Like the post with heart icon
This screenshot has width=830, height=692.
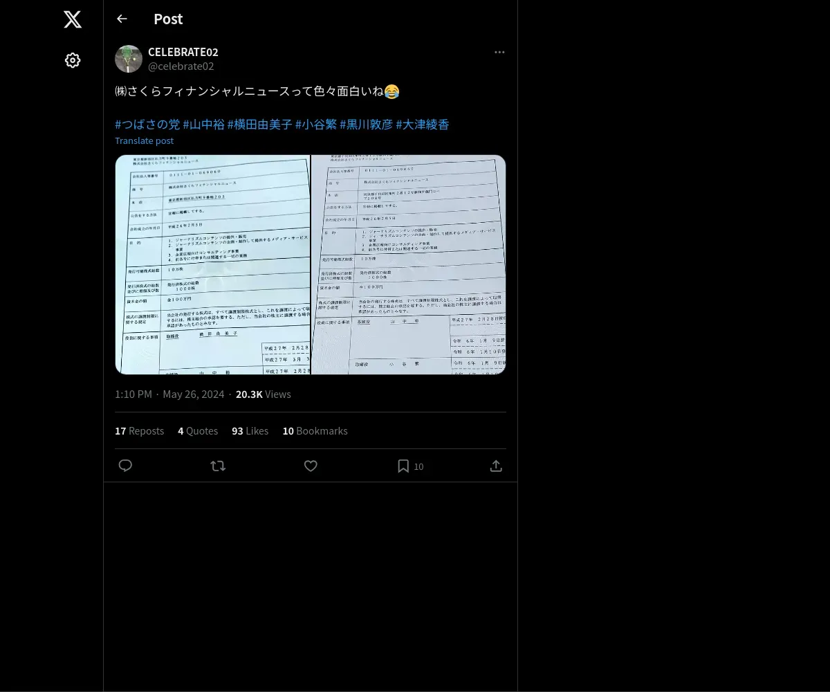[x=311, y=466]
